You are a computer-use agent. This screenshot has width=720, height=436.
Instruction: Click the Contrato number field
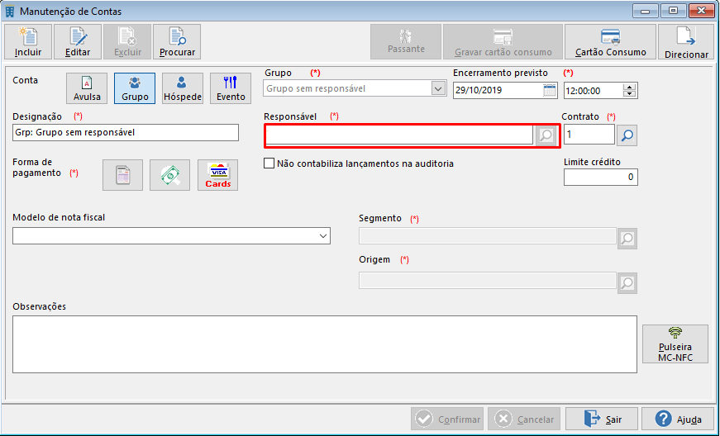[589, 135]
